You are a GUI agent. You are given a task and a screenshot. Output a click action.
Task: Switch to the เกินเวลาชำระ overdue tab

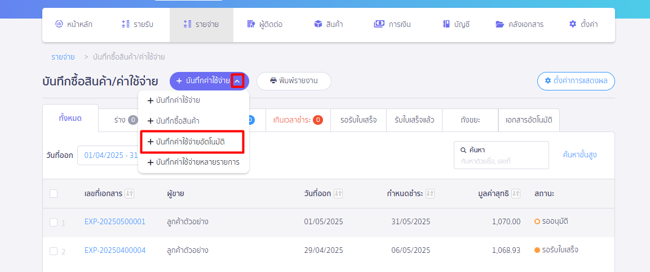298,120
